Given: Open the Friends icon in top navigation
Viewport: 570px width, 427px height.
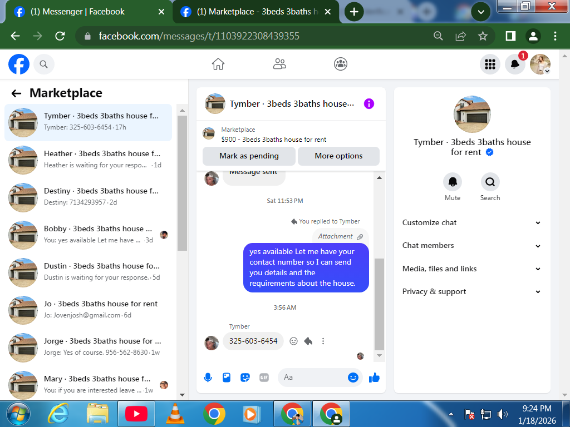Looking at the screenshot, I should point(279,64).
